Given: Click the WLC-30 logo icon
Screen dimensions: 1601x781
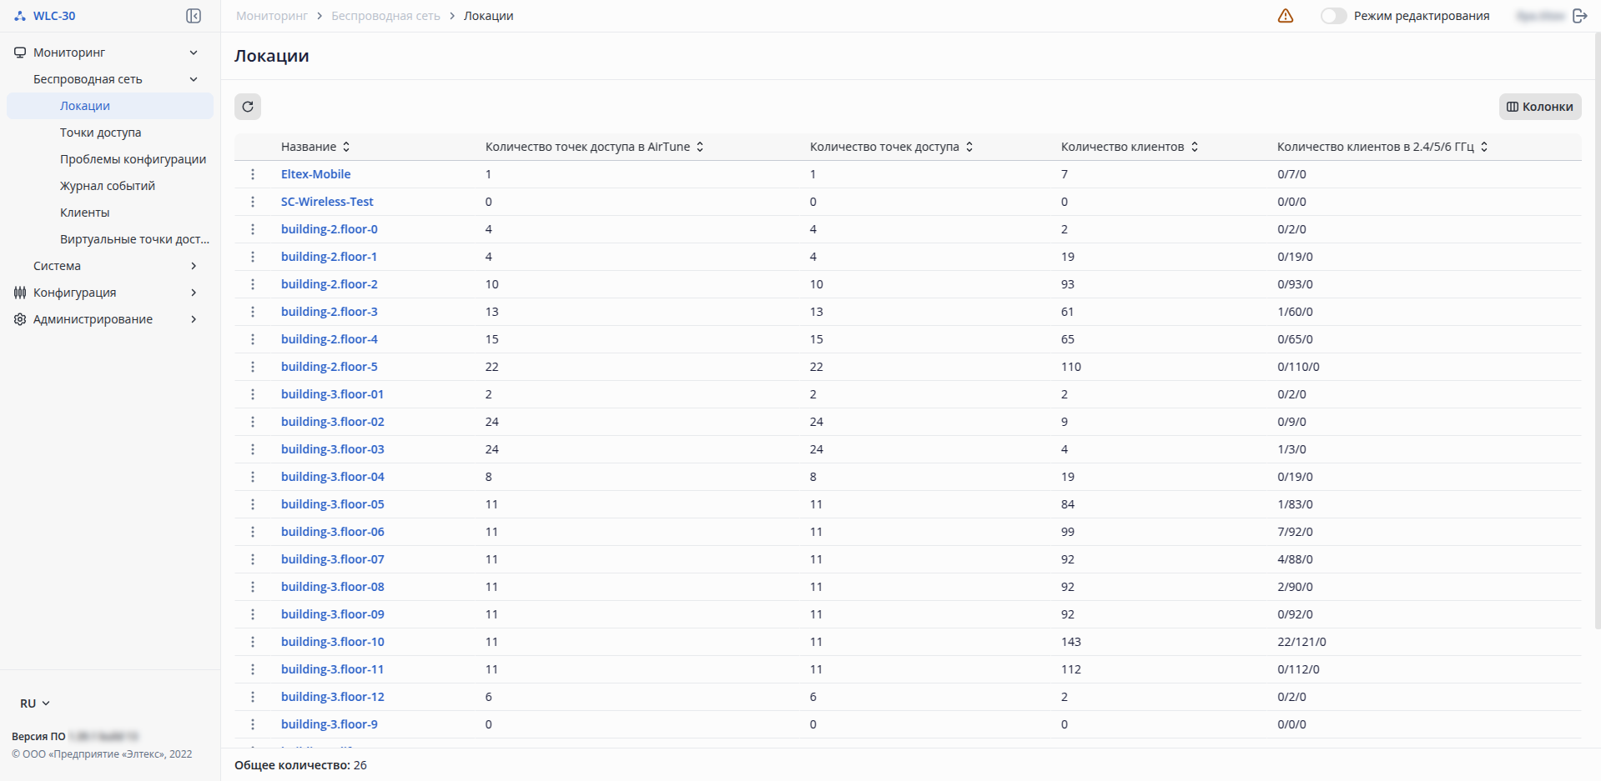Looking at the screenshot, I should point(20,16).
